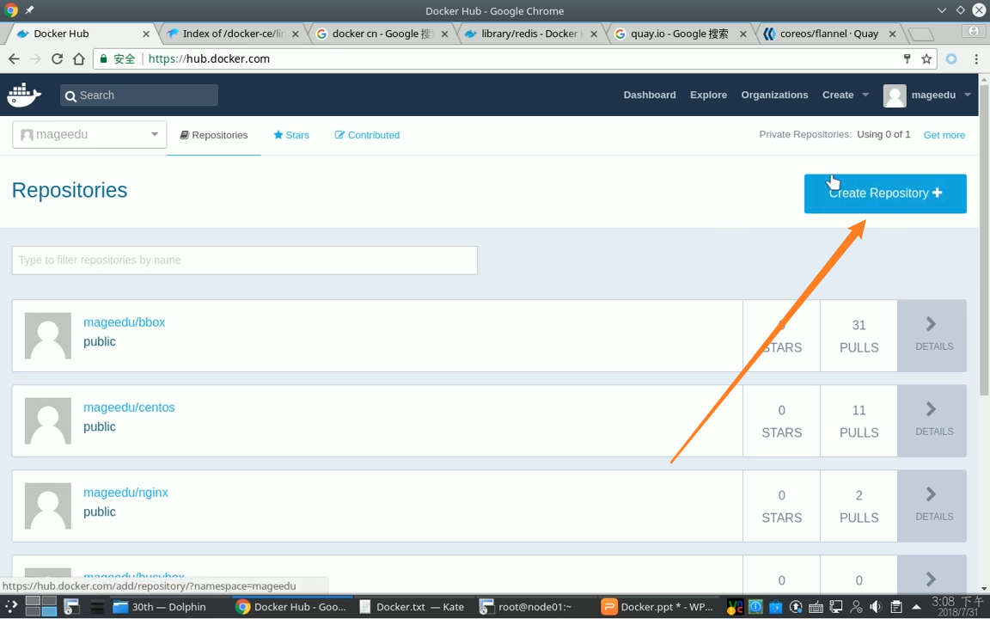Open the mageedu namespace dropdown
The height and width of the screenshot is (619, 990).
(x=89, y=134)
